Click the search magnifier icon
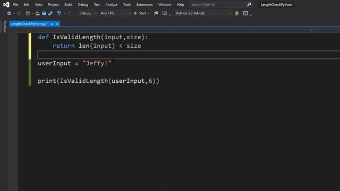 [x=249, y=4]
